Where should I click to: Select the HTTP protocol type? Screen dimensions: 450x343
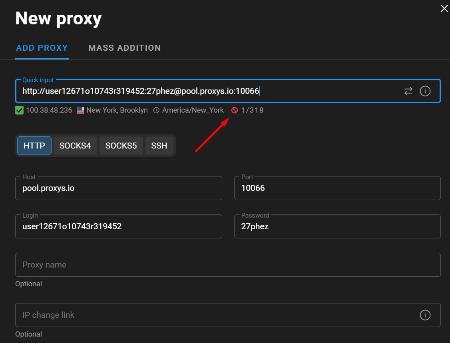point(34,146)
